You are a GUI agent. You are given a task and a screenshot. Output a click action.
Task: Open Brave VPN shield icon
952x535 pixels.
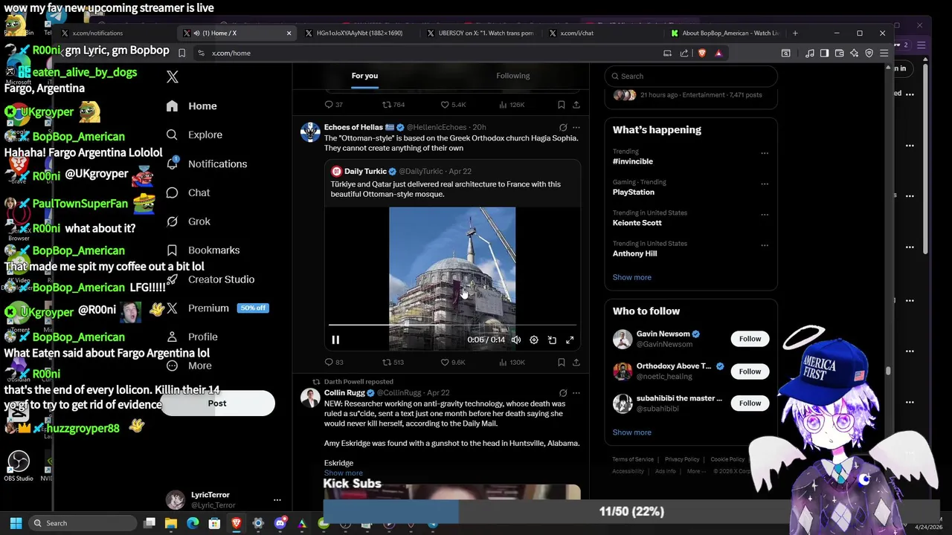(869, 53)
